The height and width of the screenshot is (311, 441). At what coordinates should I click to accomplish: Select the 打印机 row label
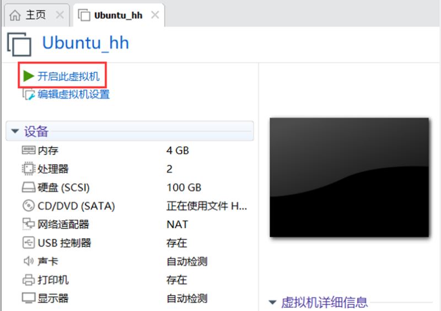tap(53, 280)
